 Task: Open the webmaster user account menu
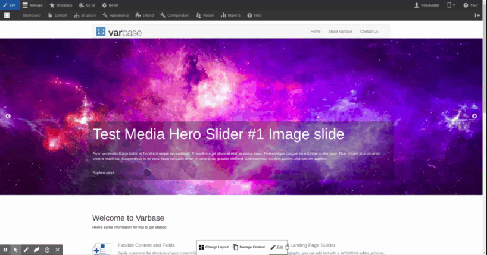click(x=427, y=5)
